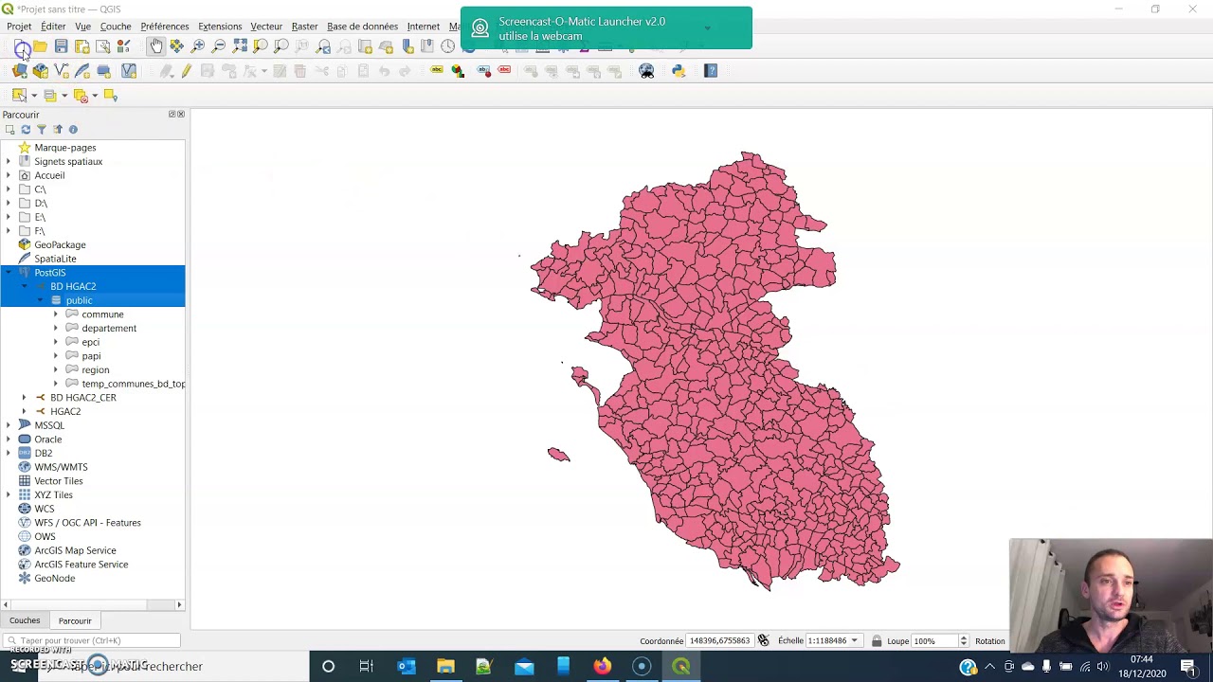Viewport: 1213px width, 682px height.
Task: Open the Échelle scale dropdown
Action: (x=854, y=641)
